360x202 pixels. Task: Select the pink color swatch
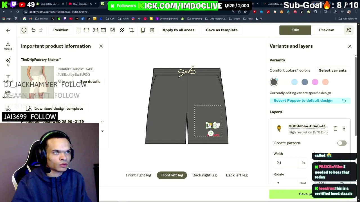pos(315,82)
